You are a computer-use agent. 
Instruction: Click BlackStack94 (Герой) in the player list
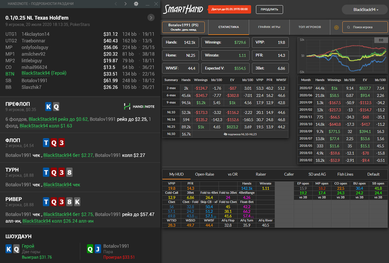point(44,73)
